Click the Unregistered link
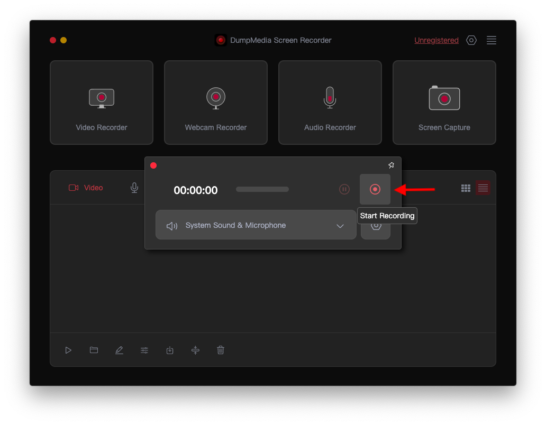Image resolution: width=546 pixels, height=425 pixels. click(x=436, y=40)
